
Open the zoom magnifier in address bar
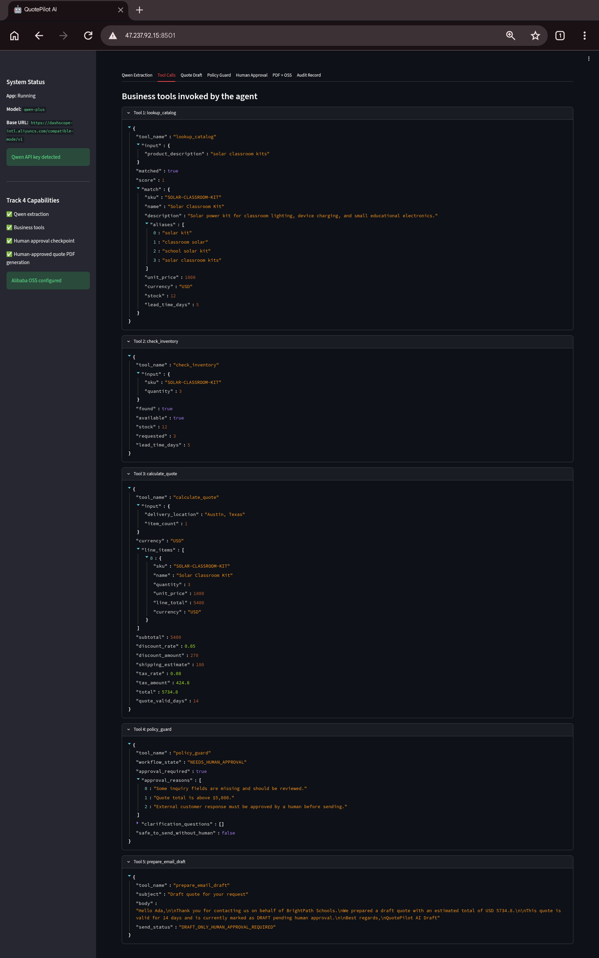coord(511,36)
